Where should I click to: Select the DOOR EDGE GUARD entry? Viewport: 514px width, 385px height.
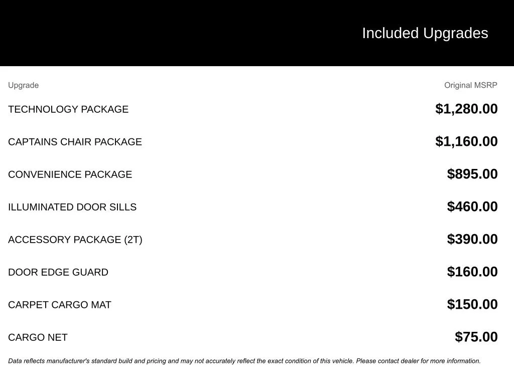tap(58, 272)
